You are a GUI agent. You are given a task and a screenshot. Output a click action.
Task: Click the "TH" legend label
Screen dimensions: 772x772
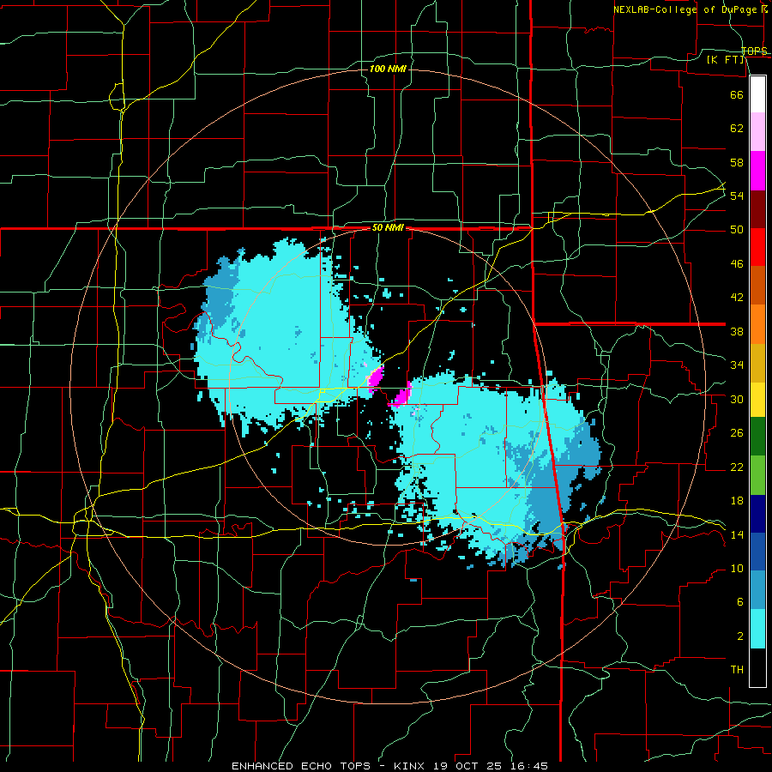(x=737, y=670)
